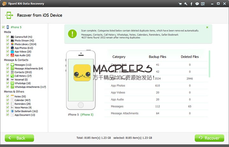Click the App Photos row in table
The width and height of the screenshot is (229, 147).
tap(156, 86)
